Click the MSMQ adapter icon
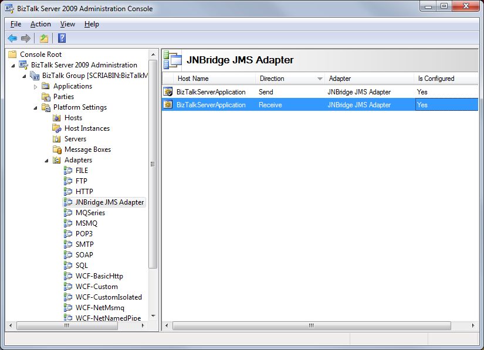Viewport: 484px width, 350px height. tap(68, 223)
